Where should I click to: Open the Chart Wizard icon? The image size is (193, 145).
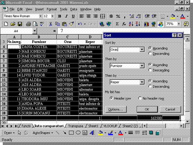pyautogui.click(x=146, y=24)
